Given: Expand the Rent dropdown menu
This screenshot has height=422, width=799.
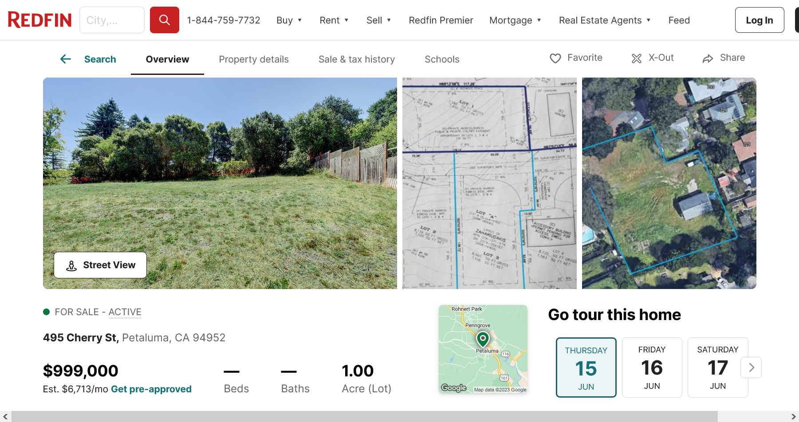Looking at the screenshot, I should coord(334,20).
